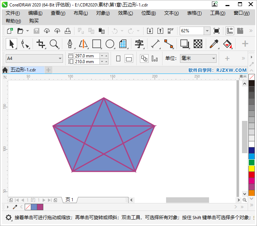Select the Pick tool arrow

tap(11, 44)
